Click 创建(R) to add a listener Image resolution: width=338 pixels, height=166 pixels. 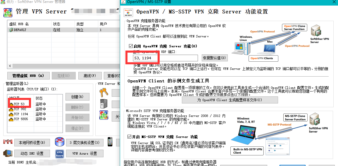[x=77, y=97]
